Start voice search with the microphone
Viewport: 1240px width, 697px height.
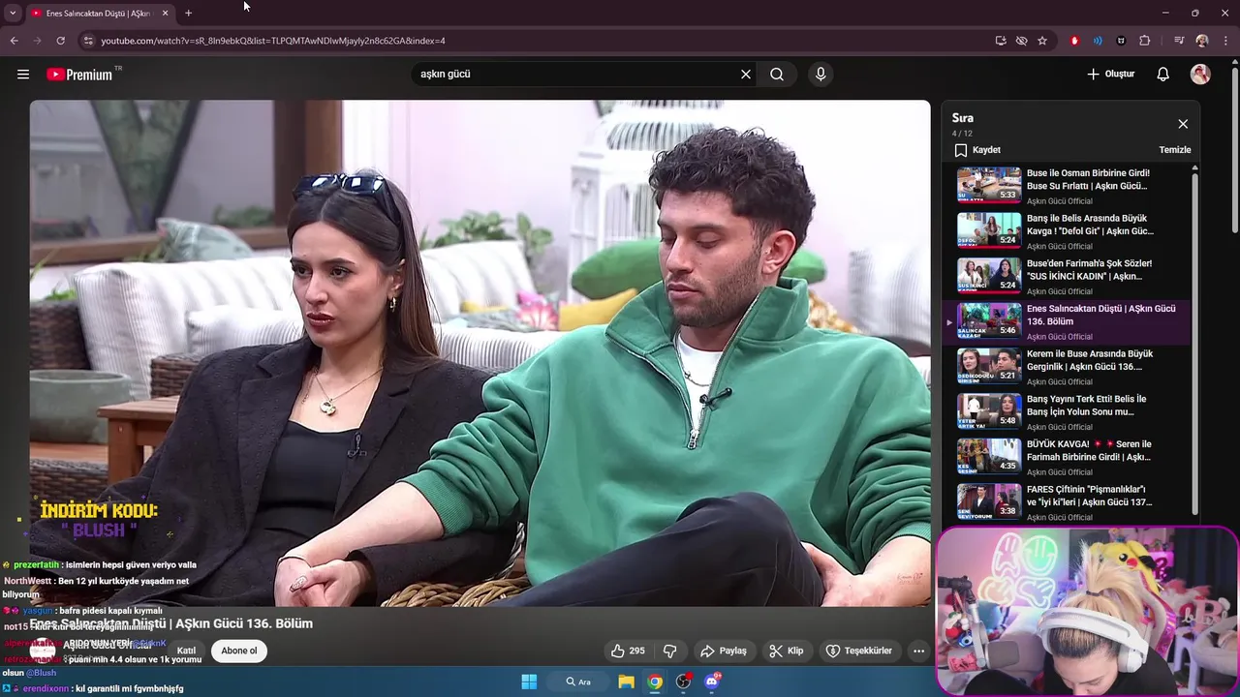pyautogui.click(x=821, y=75)
